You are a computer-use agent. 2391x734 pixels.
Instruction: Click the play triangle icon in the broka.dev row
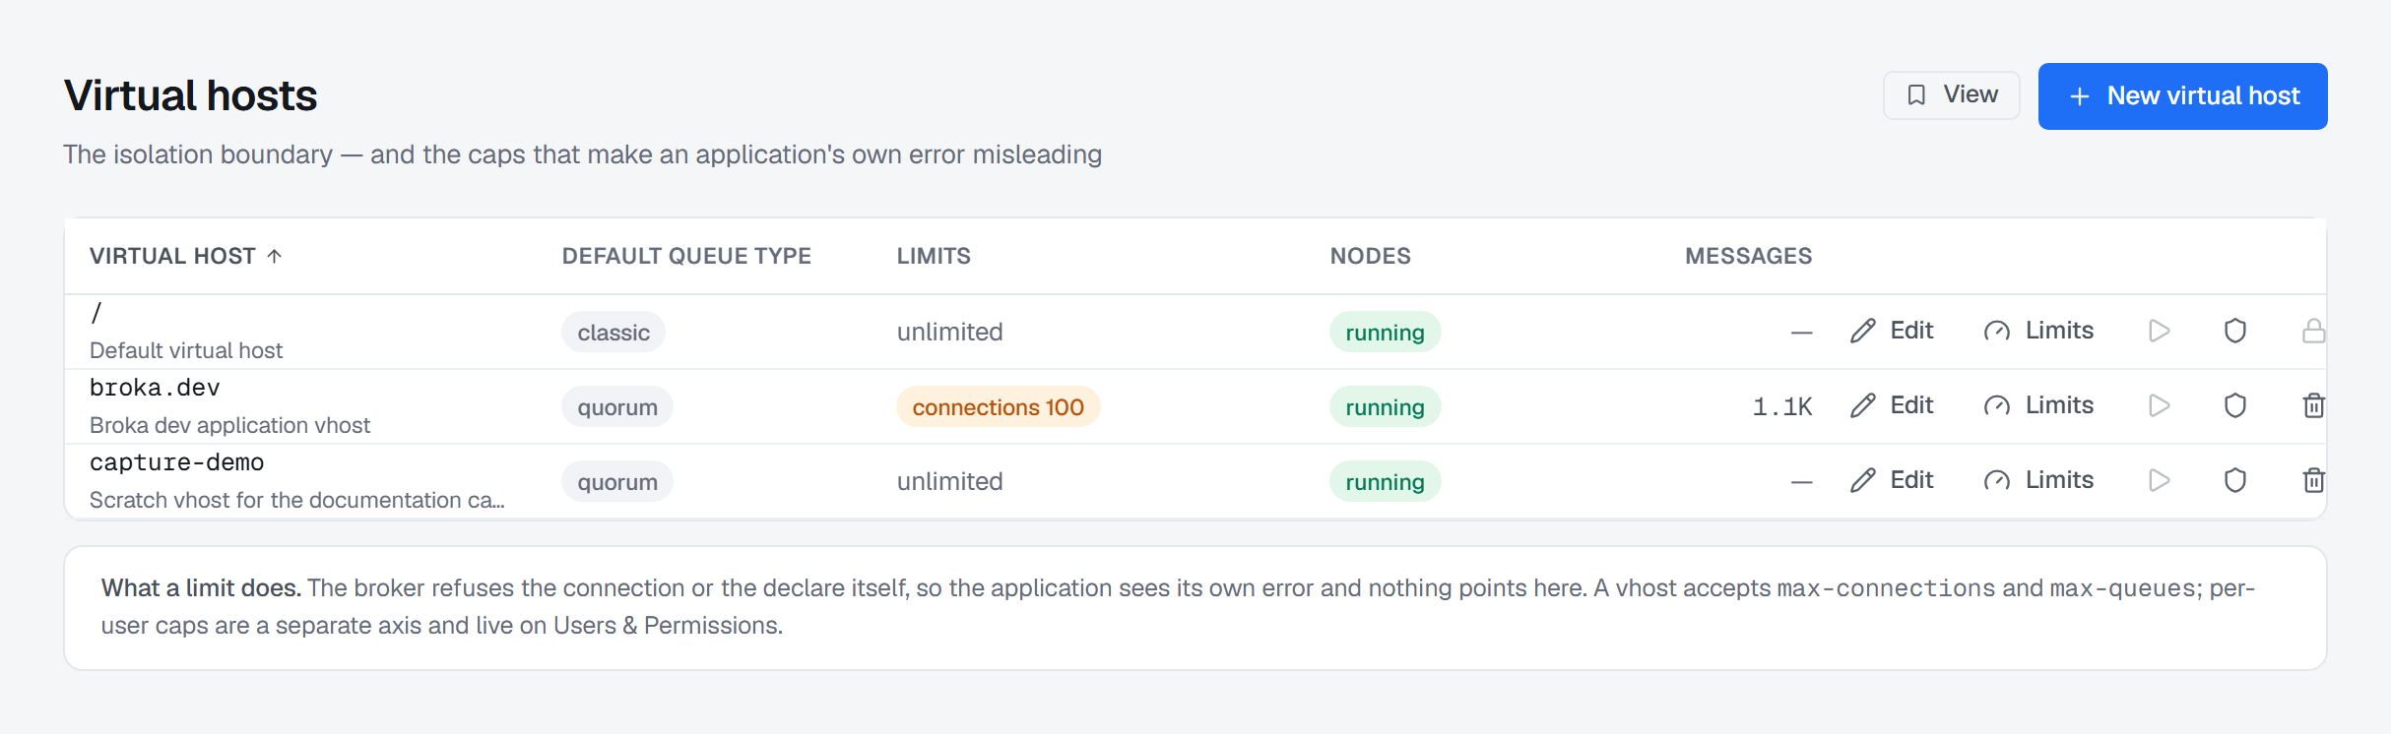(2160, 405)
